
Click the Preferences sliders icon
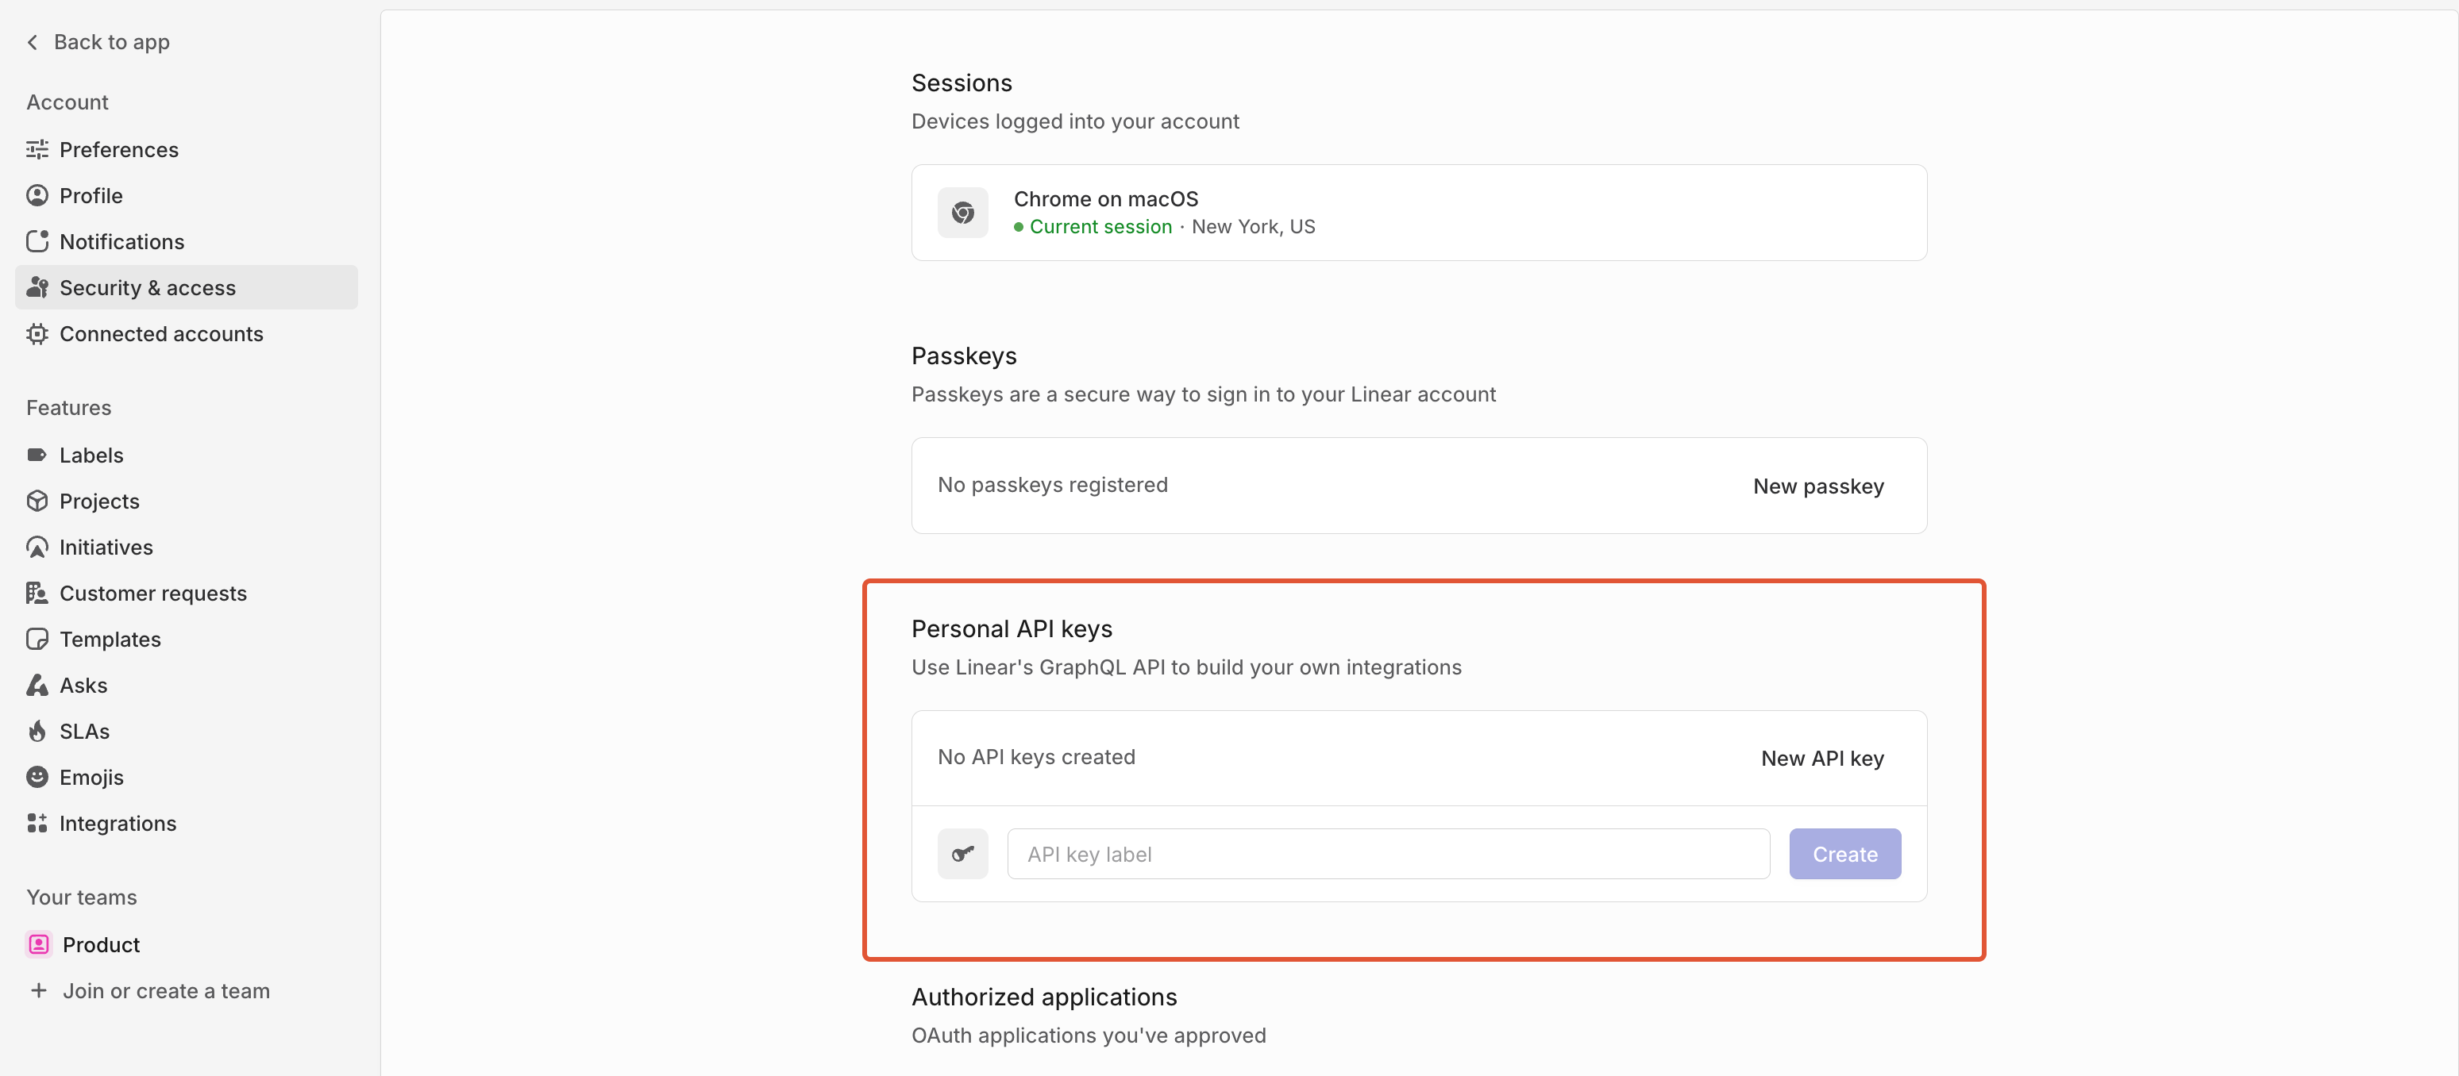pos(37,150)
